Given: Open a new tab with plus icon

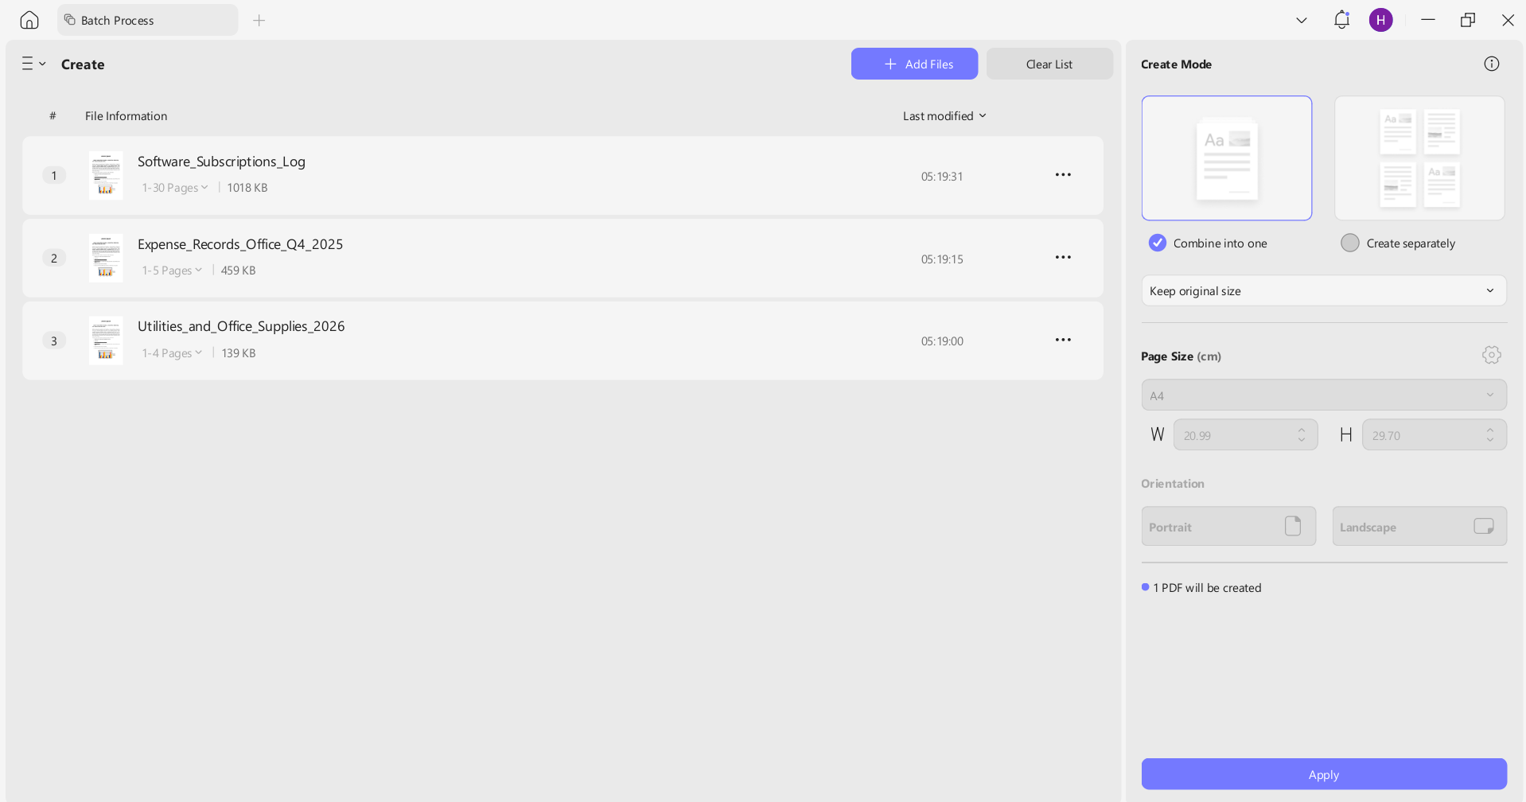Looking at the screenshot, I should (x=259, y=20).
